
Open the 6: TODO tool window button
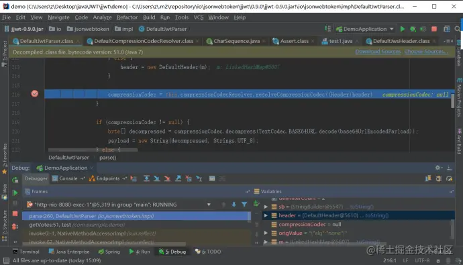pos(208,252)
